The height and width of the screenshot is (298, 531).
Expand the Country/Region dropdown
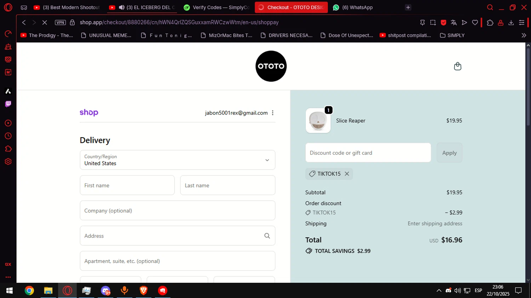177,160
